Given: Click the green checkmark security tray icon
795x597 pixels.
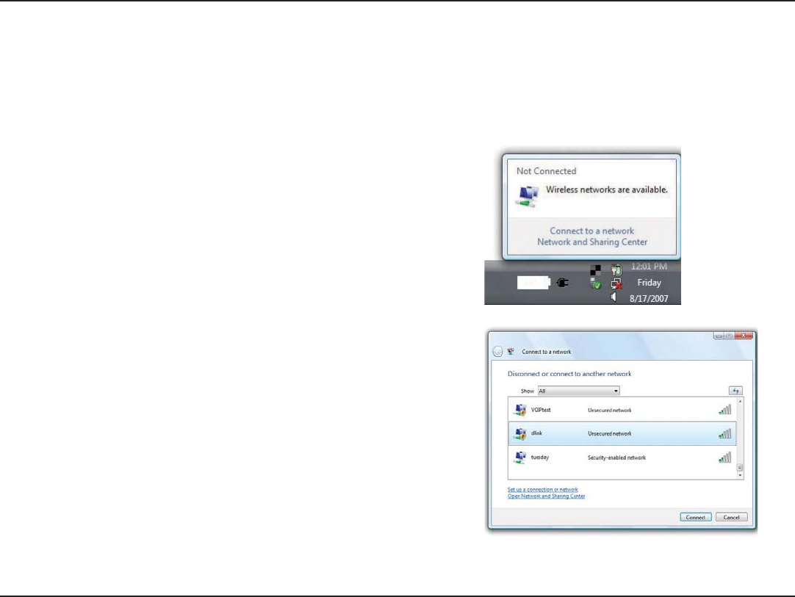Looking at the screenshot, I should (x=596, y=283).
